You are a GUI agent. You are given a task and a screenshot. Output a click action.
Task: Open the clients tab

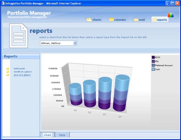click(x=94, y=20)
